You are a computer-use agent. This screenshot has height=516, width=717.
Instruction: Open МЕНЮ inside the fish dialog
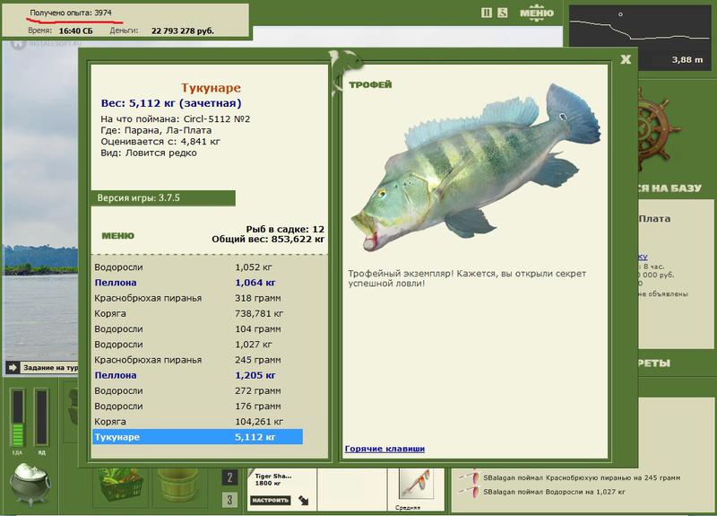pyautogui.click(x=118, y=236)
